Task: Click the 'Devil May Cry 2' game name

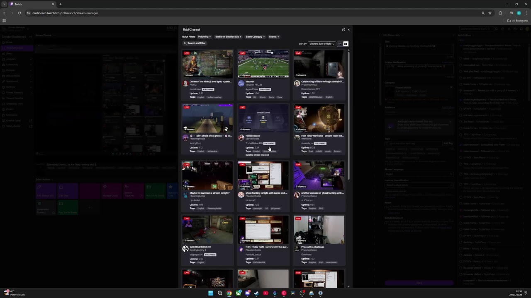Action: point(198,250)
